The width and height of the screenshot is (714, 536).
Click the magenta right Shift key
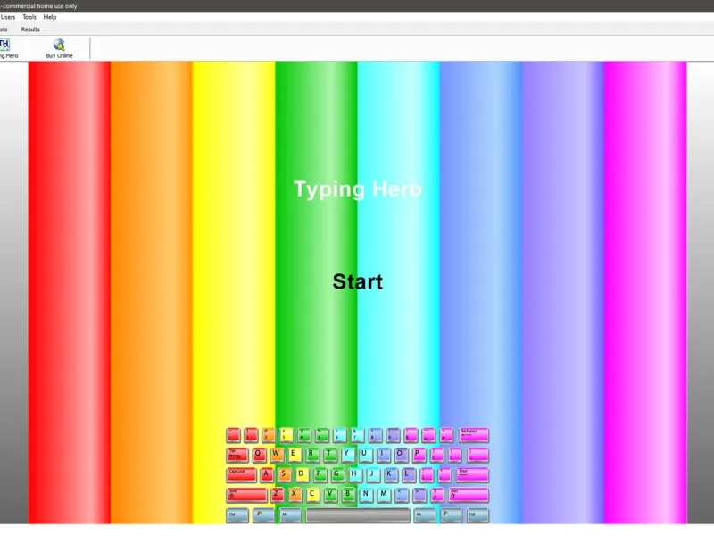[469, 495]
